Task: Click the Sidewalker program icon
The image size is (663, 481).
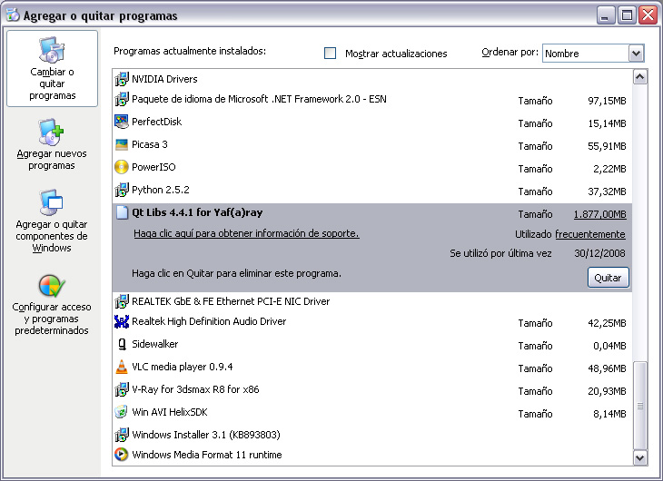Action: (122, 344)
